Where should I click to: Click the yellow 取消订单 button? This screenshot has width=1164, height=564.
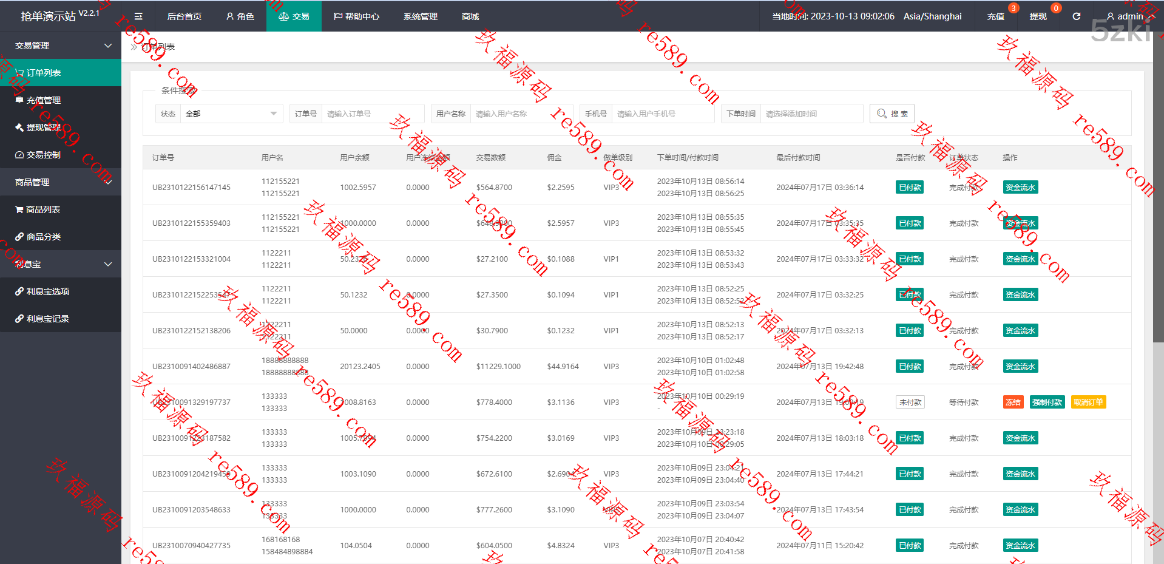pyautogui.click(x=1088, y=403)
